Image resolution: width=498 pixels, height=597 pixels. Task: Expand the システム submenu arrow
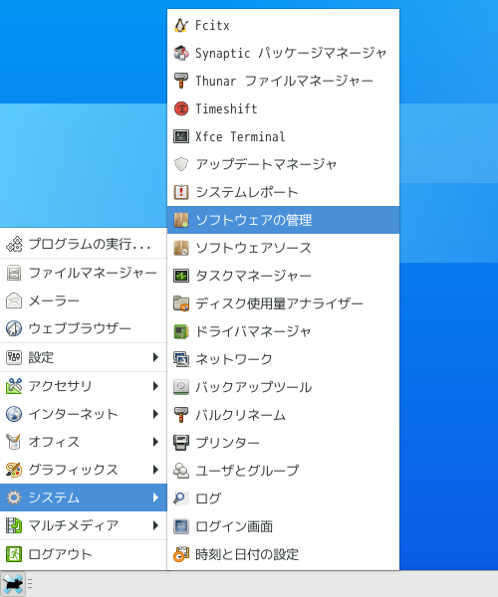click(155, 497)
